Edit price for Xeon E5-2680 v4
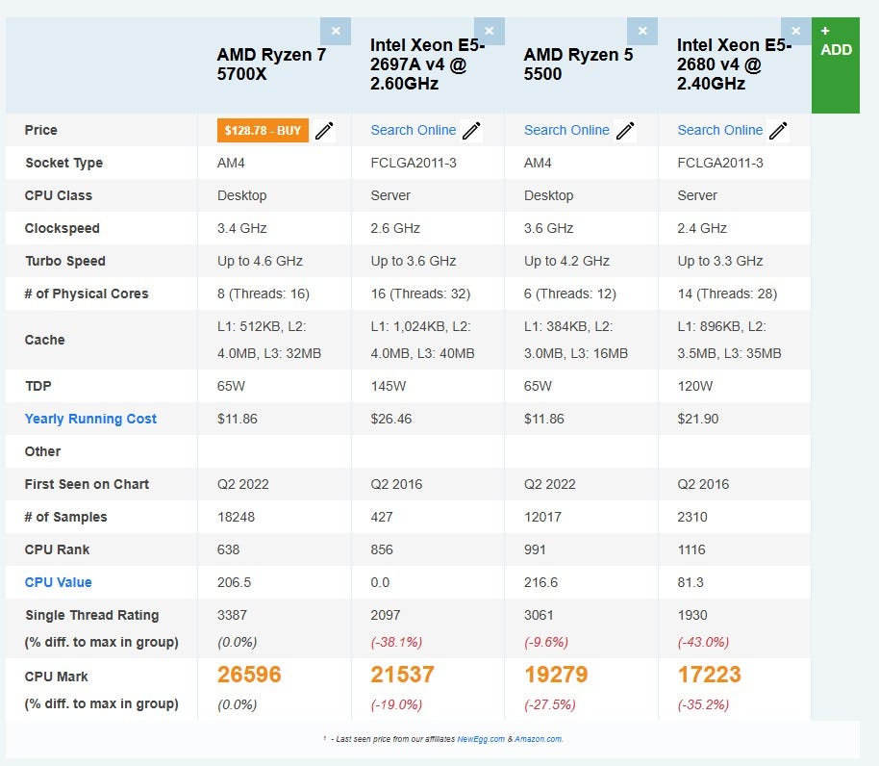879x766 pixels. 778,131
